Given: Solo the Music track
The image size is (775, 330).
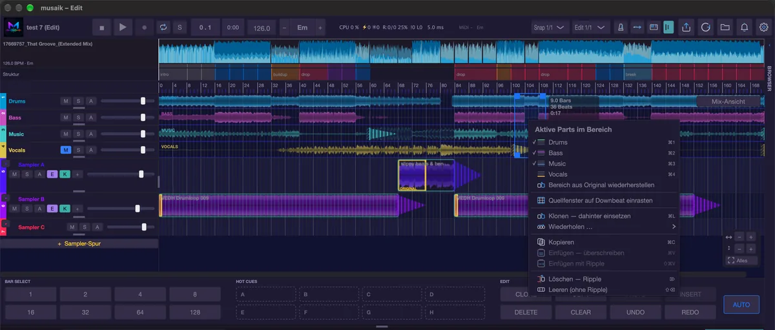Looking at the screenshot, I should click(78, 134).
